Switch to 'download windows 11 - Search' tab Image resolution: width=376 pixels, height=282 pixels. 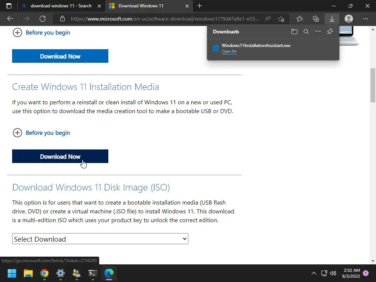coord(61,6)
